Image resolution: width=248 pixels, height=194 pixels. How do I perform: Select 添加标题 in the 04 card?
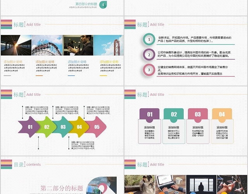tap(222, 127)
